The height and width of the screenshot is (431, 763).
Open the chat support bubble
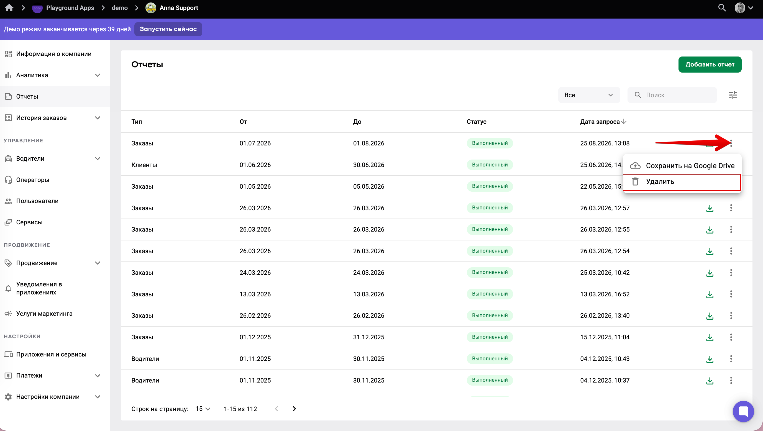click(x=743, y=411)
